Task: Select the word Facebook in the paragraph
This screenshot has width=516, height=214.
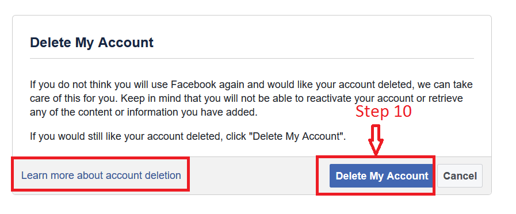Action: coord(193,85)
